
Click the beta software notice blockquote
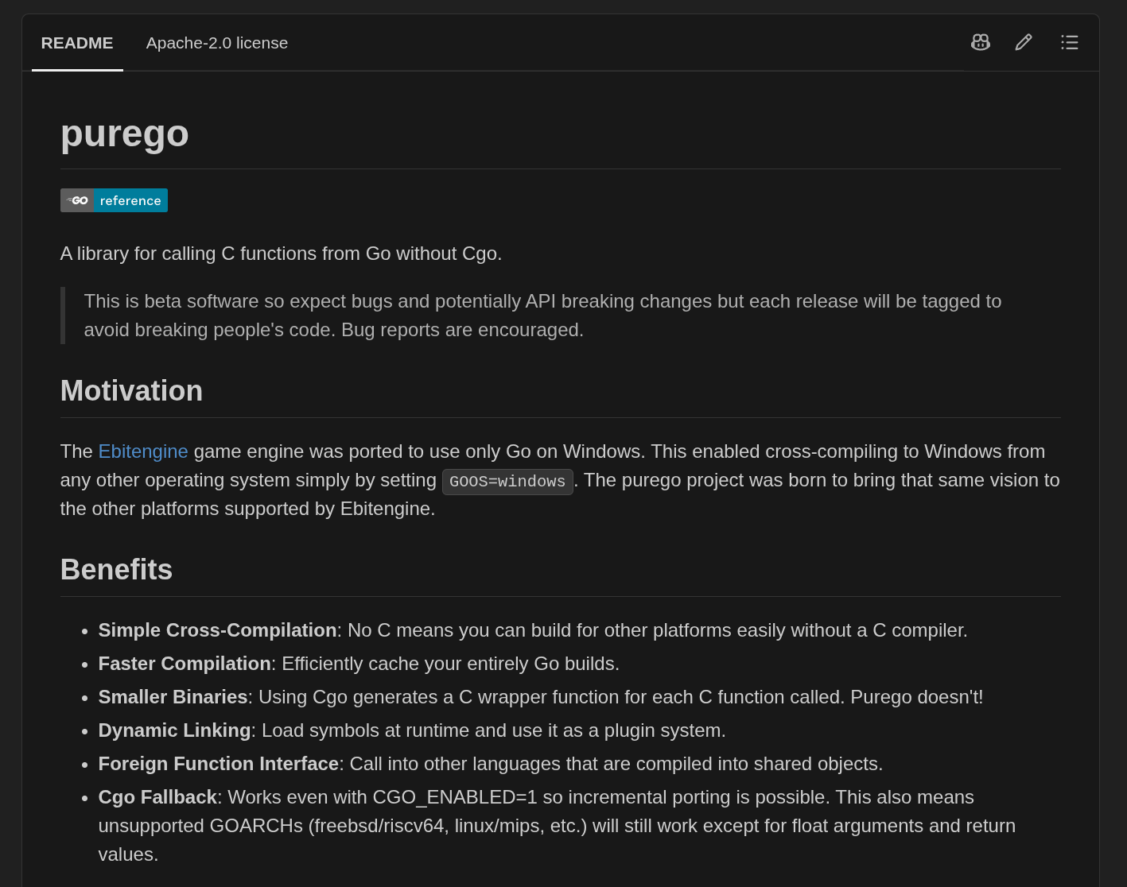tap(560, 316)
